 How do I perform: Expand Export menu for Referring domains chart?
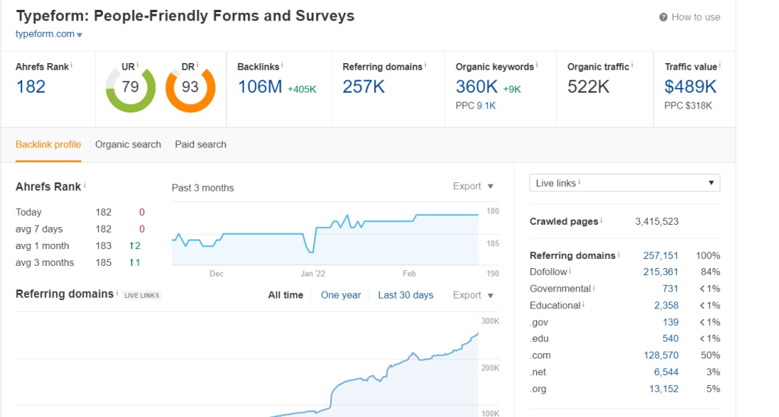pyautogui.click(x=473, y=295)
